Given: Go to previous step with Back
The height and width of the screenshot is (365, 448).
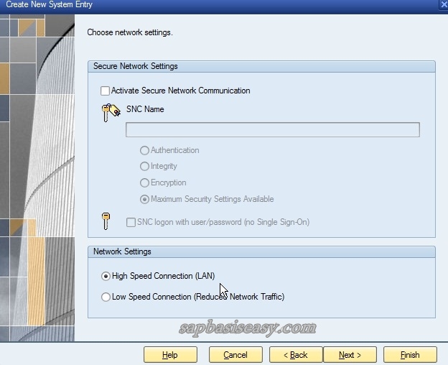Looking at the screenshot, I should click(295, 355).
